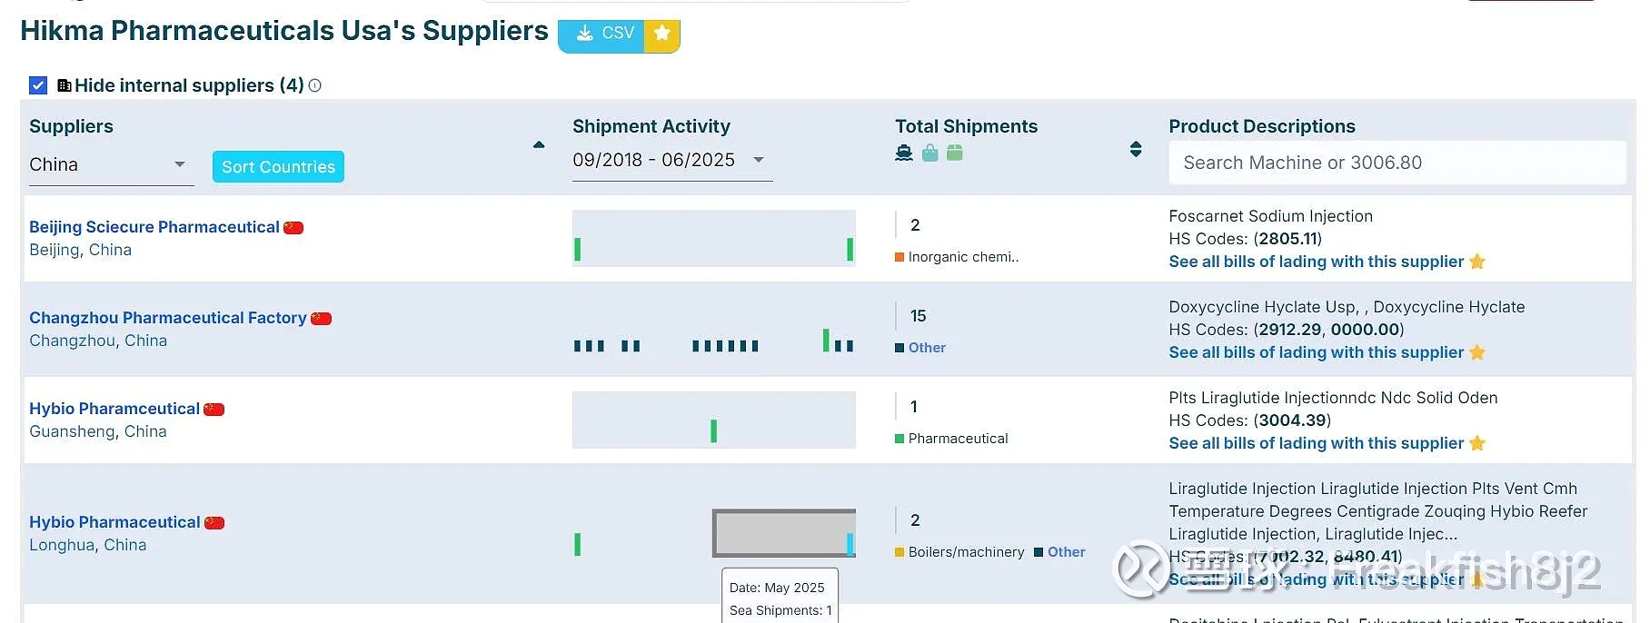Screen dimensions: 1650x623
Task: Click Inorganic chemi.. category label
Action: (x=963, y=257)
